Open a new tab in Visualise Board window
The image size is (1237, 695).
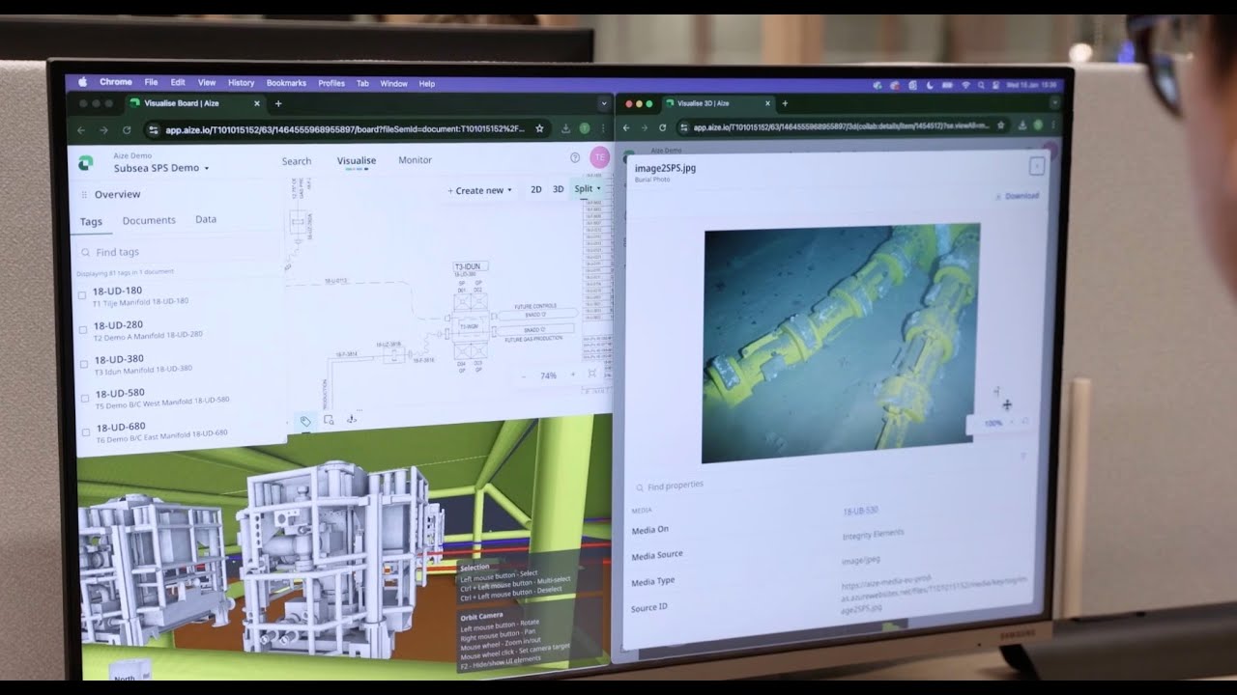278,103
